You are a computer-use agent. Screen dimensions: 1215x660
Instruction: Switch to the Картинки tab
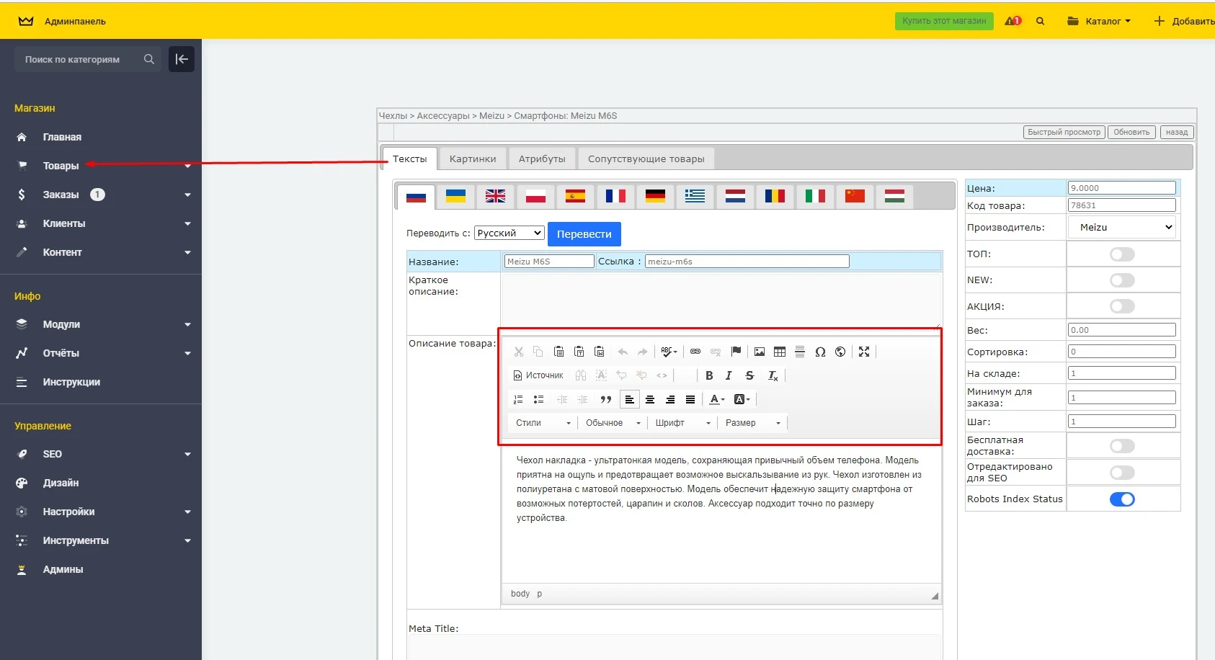pos(473,159)
